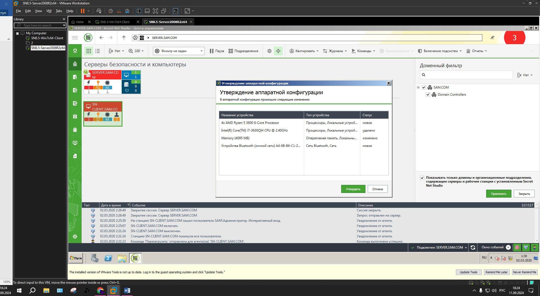
Task: Open the Журналы dropdown menu
Action: 335,51
